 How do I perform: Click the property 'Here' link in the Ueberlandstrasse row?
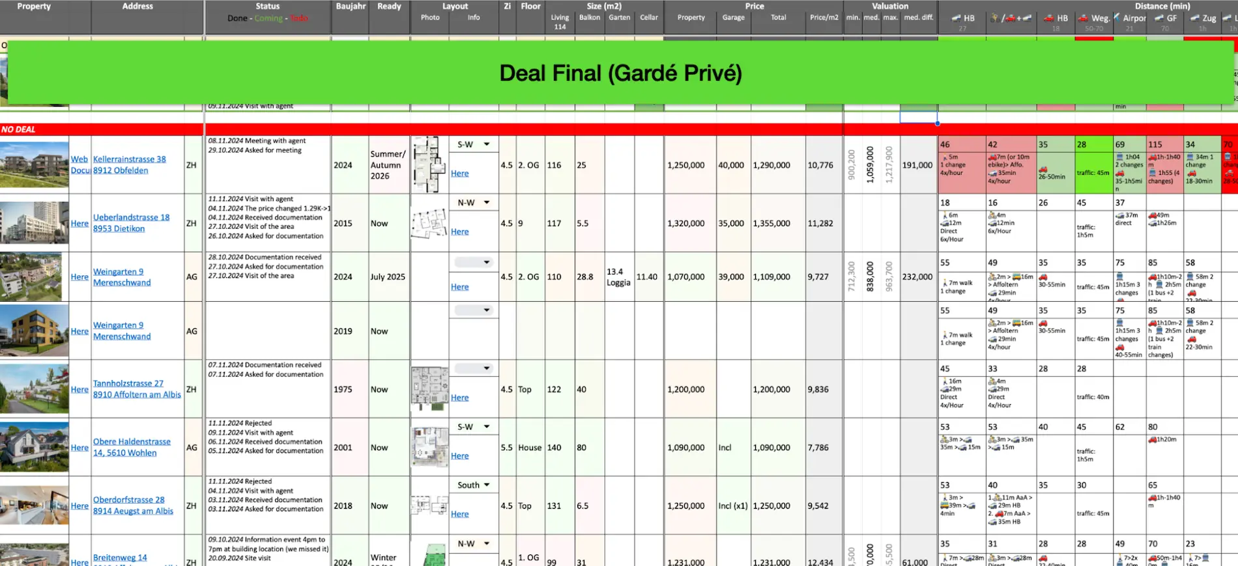point(79,223)
